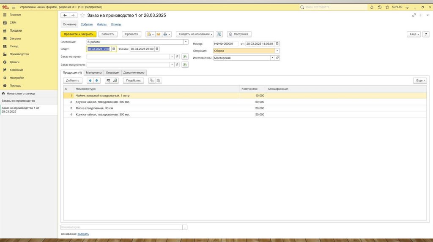Switch to the Материалы tab
This screenshot has width=433, height=242.
[x=93, y=73]
